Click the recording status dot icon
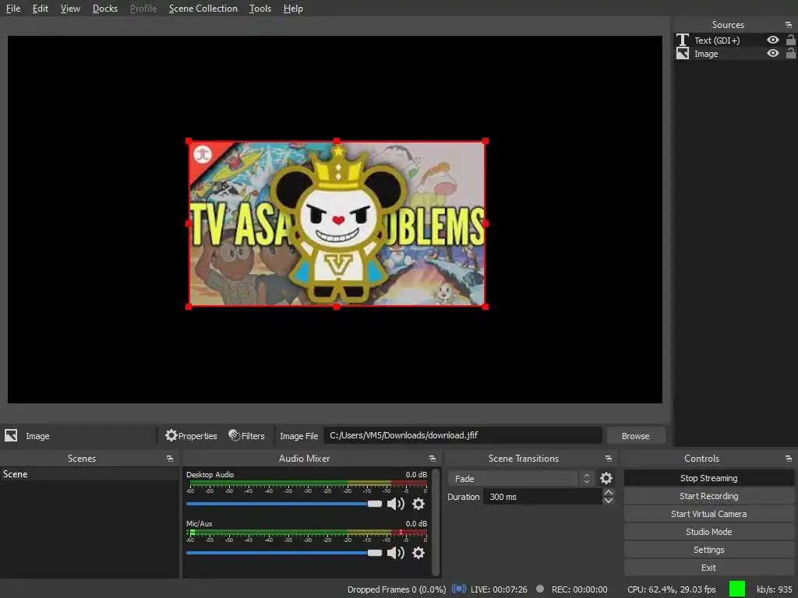798x598 pixels. click(x=540, y=589)
